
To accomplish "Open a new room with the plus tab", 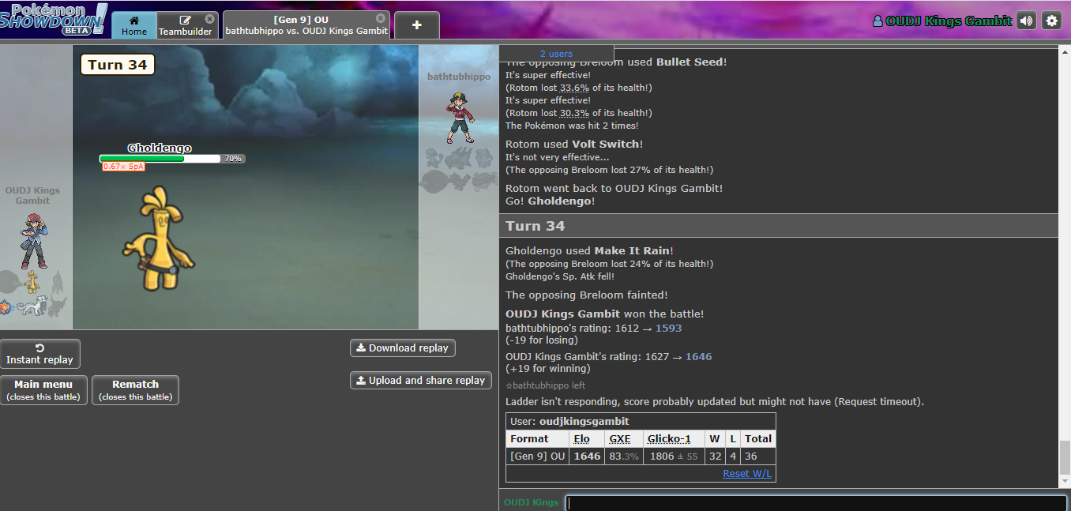I will click(x=417, y=25).
